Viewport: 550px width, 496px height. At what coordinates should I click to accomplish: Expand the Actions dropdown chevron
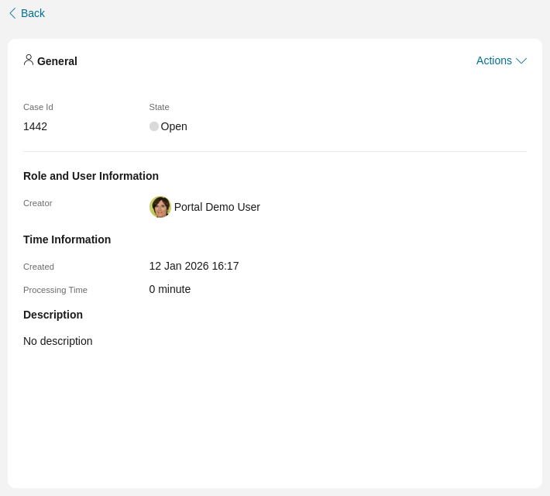521,60
